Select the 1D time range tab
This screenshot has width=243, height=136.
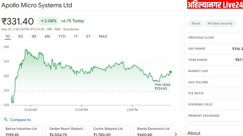8,36
